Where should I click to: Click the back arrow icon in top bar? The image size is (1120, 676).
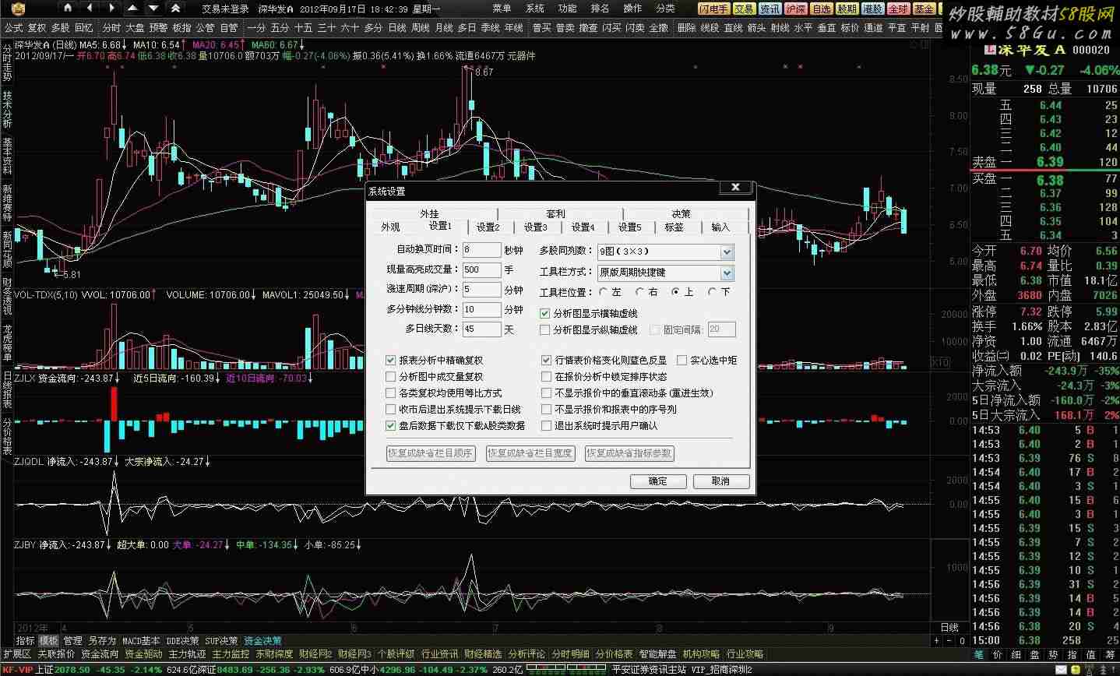[89, 8]
